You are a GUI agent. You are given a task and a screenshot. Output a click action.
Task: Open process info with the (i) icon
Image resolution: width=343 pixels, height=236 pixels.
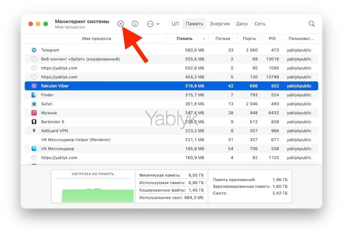[x=135, y=24]
